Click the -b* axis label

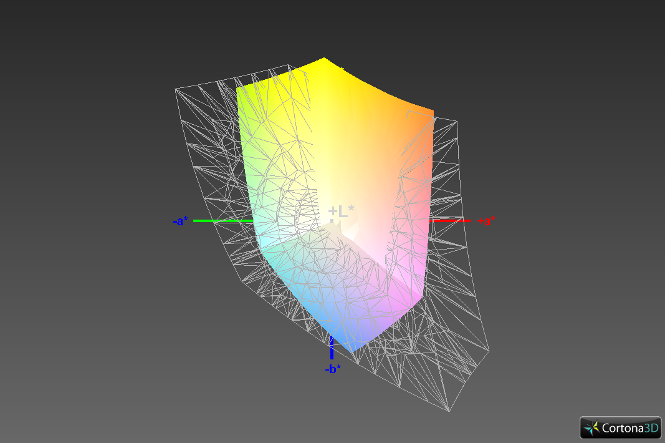tap(333, 369)
